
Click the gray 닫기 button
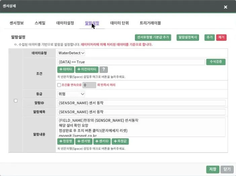[x=227, y=169]
